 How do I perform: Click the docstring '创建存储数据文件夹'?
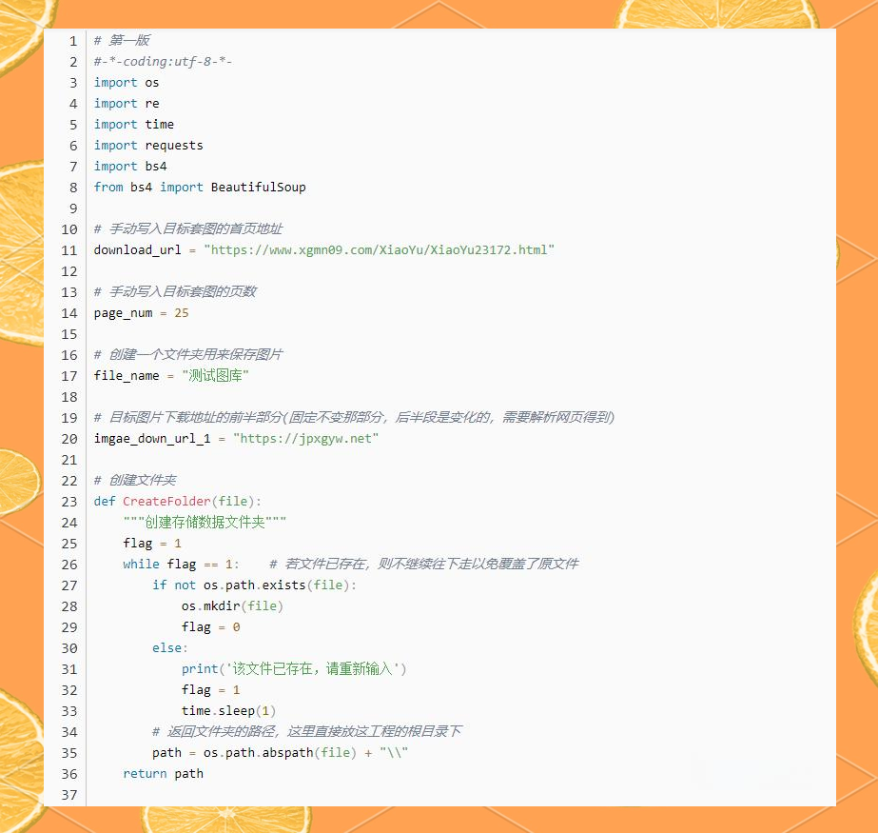[x=205, y=522]
